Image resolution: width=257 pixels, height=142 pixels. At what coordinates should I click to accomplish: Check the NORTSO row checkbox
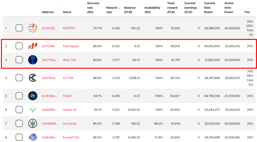[19, 28]
